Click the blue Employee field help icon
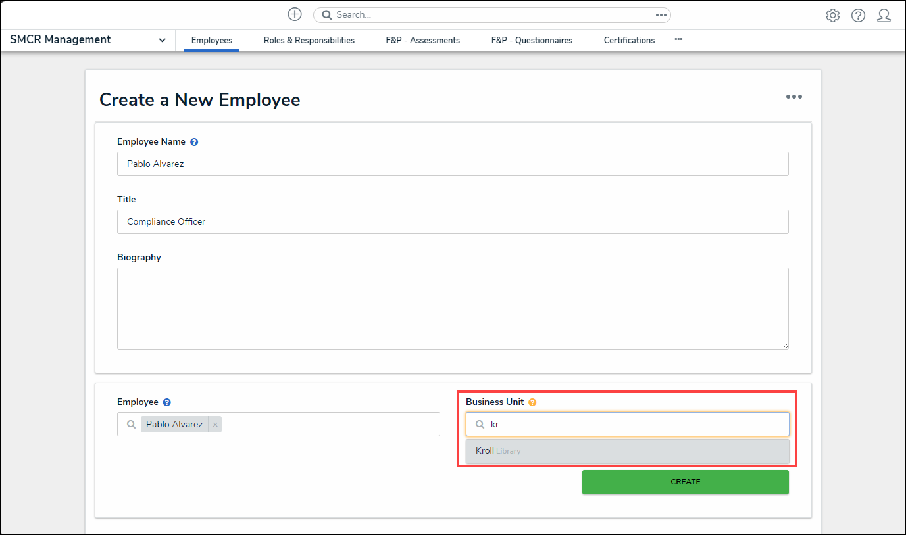The image size is (906, 535). [167, 402]
